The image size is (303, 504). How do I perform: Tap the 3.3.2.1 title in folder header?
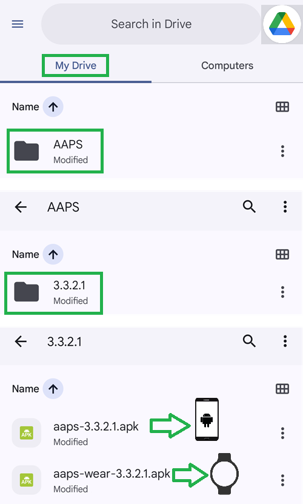(64, 341)
